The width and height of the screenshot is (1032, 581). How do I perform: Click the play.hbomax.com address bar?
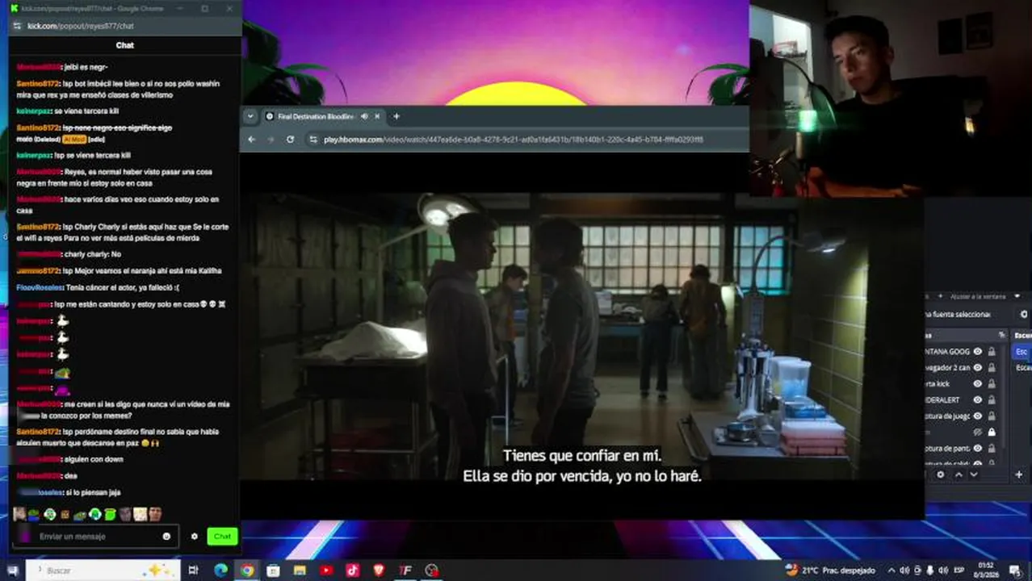point(513,140)
